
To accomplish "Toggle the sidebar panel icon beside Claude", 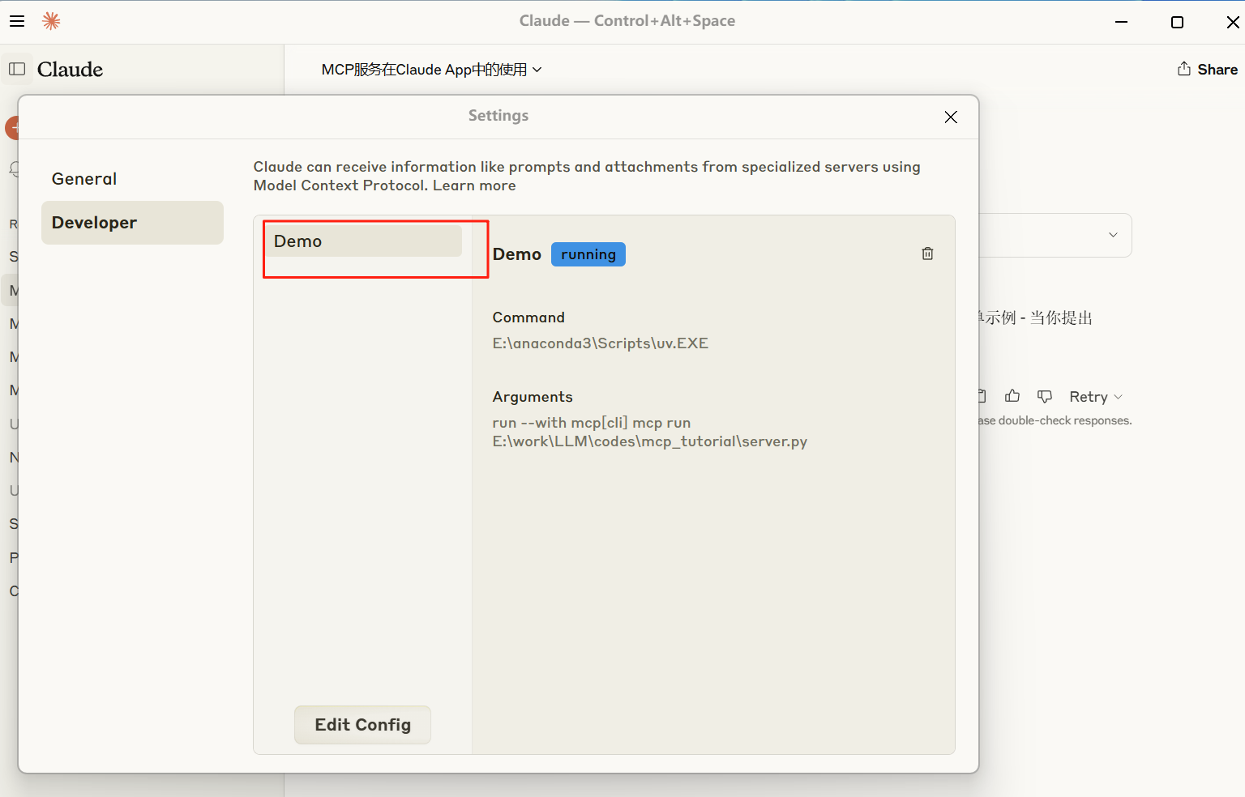I will [x=17, y=69].
